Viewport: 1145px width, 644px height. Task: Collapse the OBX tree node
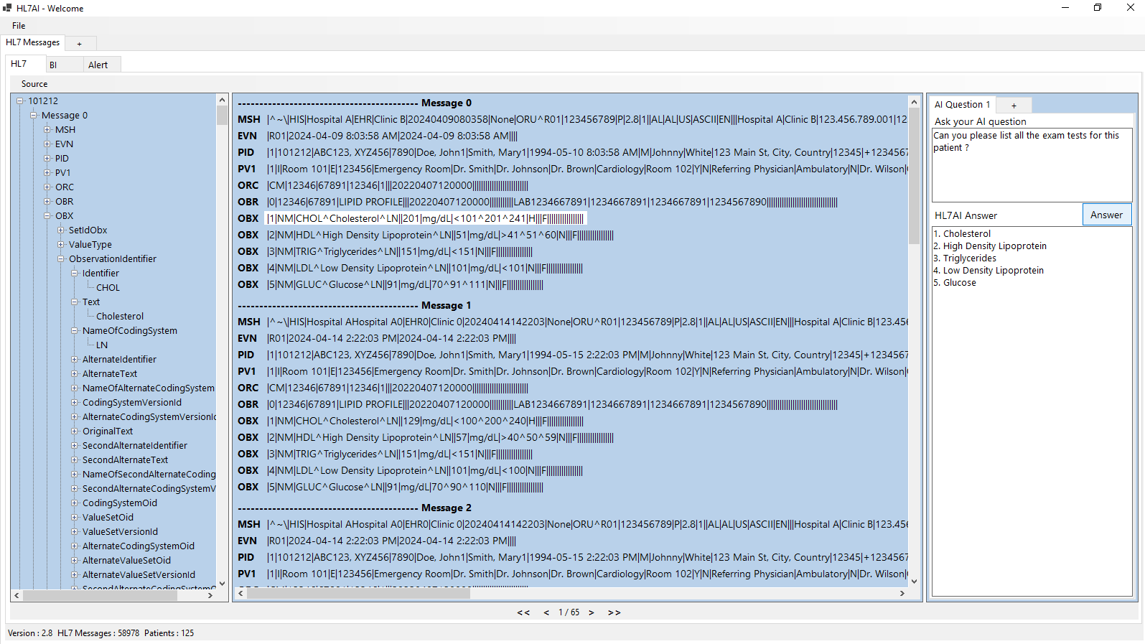pos(47,216)
